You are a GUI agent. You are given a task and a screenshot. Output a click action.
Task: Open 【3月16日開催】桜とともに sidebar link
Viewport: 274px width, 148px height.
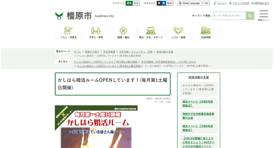click(198, 142)
